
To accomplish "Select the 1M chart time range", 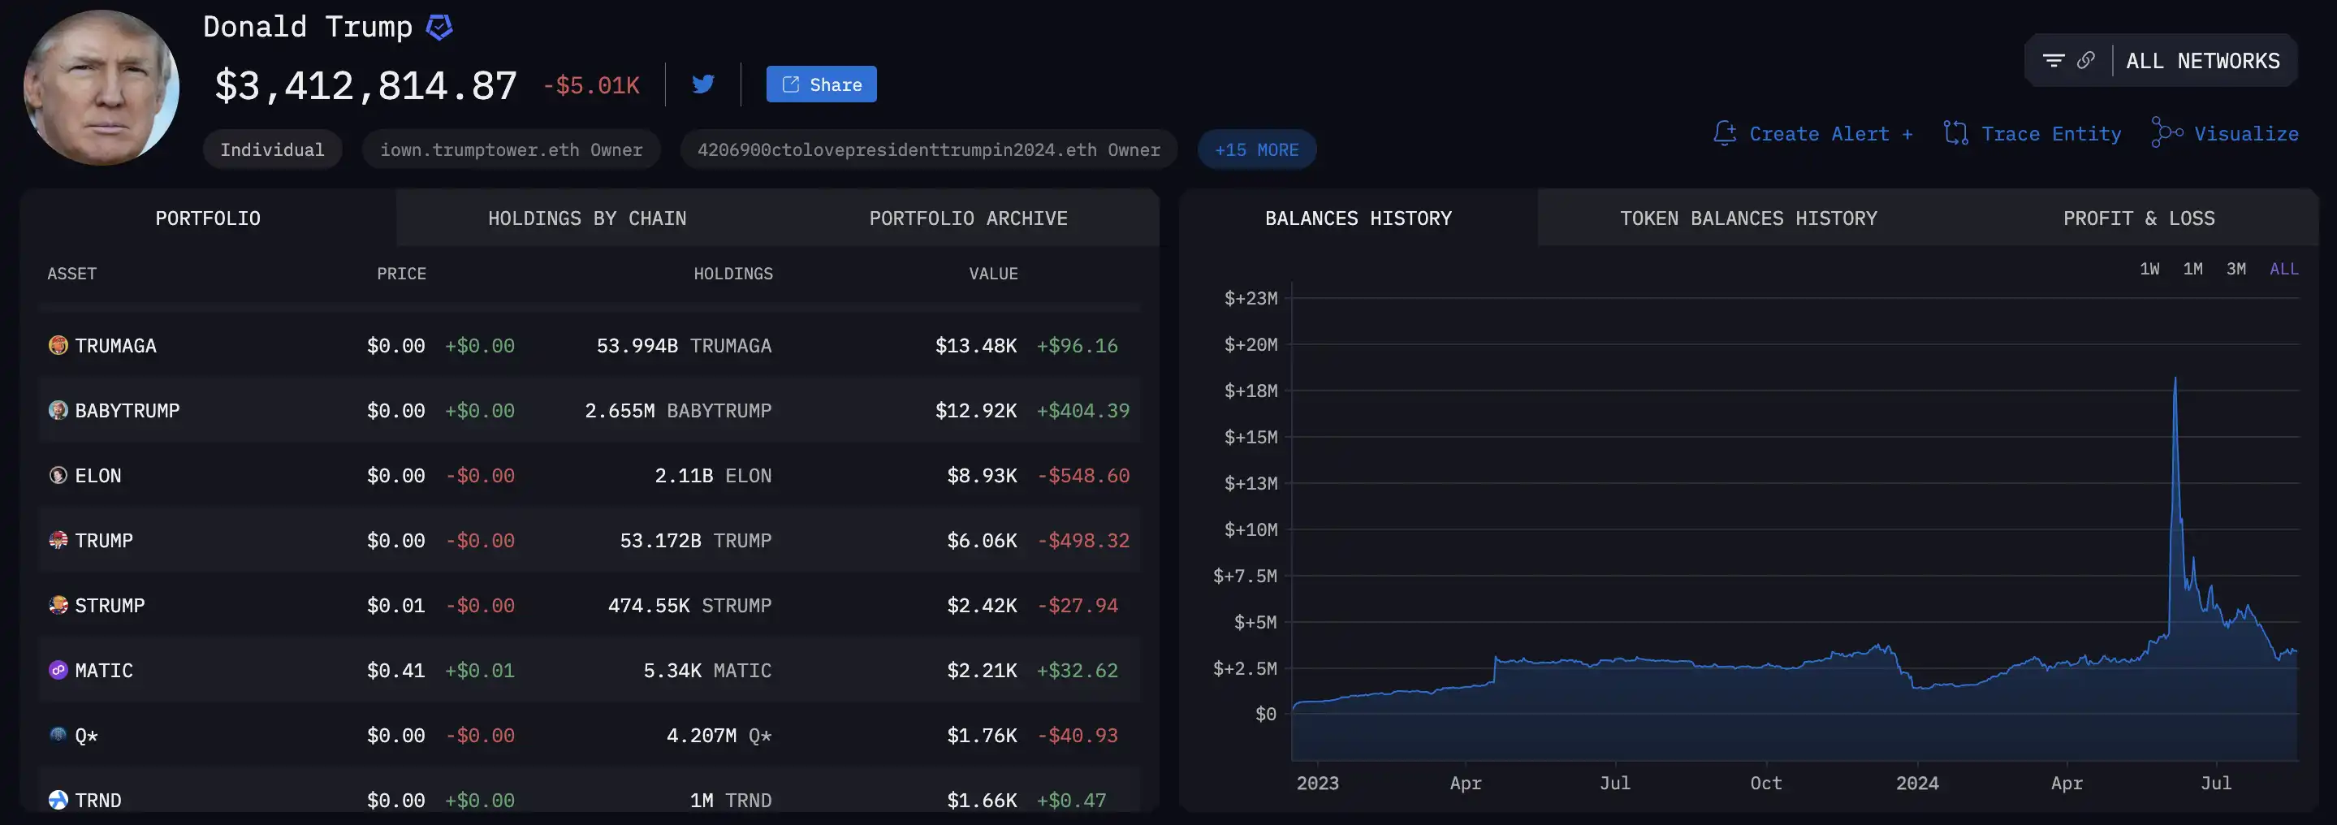I will tap(2192, 269).
